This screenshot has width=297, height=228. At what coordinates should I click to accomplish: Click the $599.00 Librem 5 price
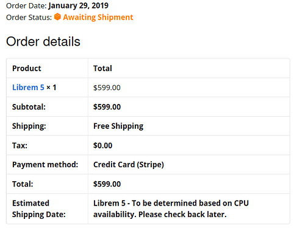(x=107, y=88)
